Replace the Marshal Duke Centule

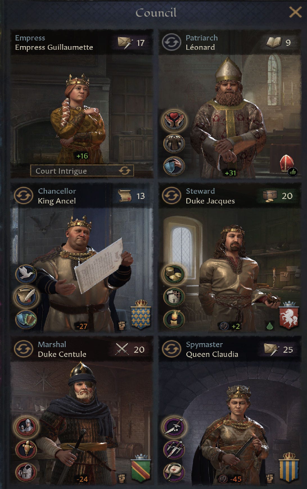24,349
